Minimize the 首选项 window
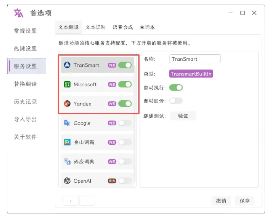 [231, 13]
